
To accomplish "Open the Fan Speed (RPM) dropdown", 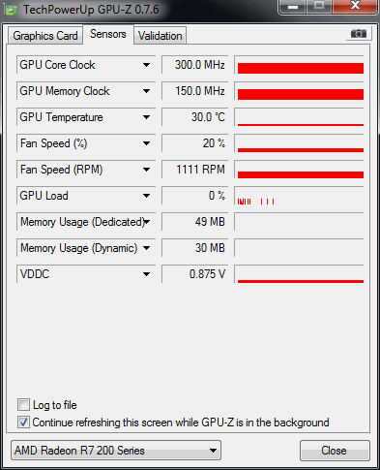I will point(146,170).
